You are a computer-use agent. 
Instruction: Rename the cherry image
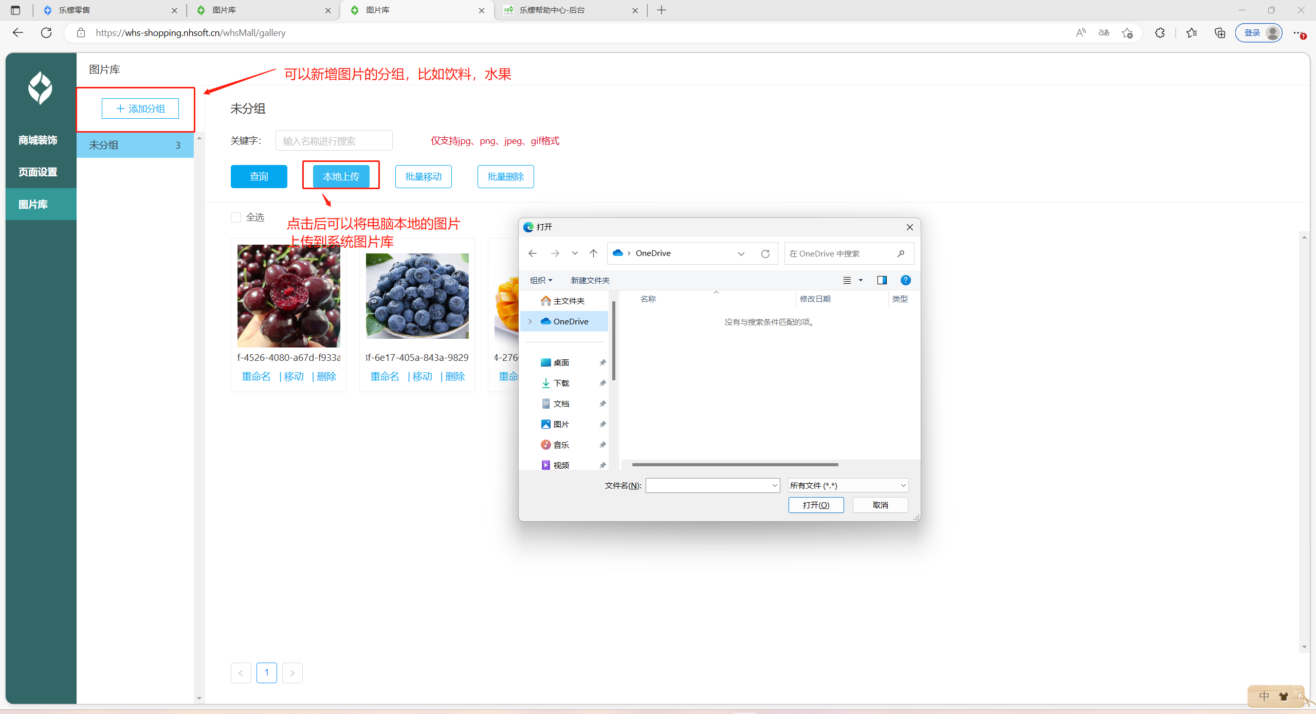(256, 376)
